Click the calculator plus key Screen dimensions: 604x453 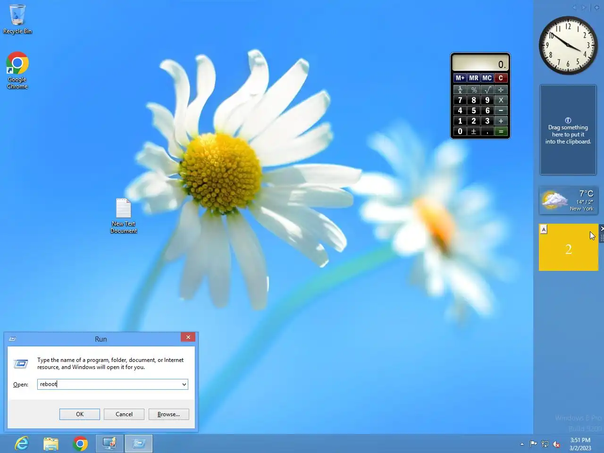click(x=501, y=121)
